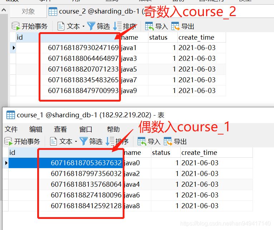Click the java6 name cell
274x230 pixels.
(137, 195)
